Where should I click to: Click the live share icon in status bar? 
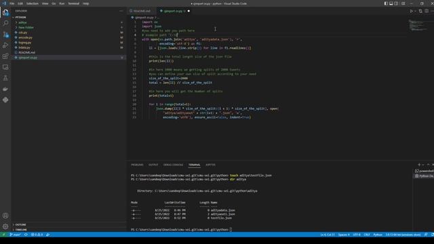(48, 235)
